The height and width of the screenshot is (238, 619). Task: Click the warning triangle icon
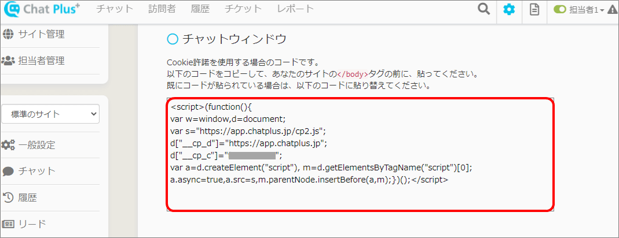click(612, 10)
